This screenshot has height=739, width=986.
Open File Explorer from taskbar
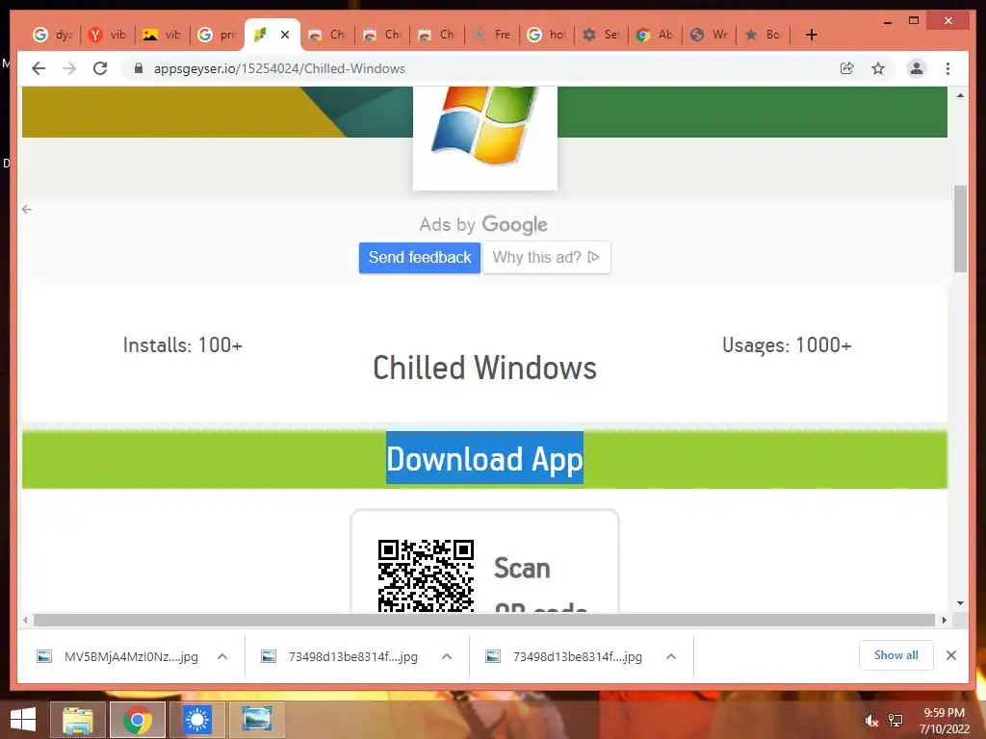coord(78,720)
